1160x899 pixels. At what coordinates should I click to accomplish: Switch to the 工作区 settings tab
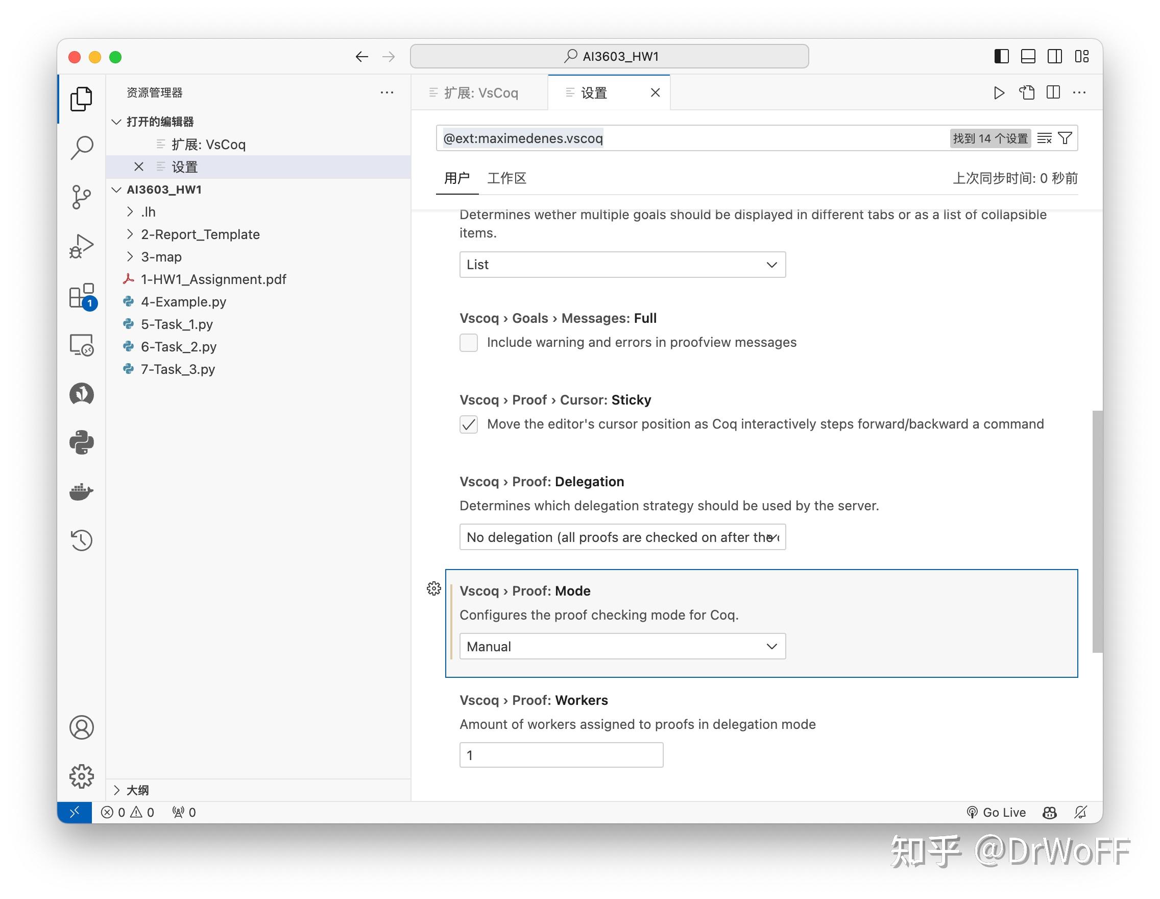click(x=506, y=178)
